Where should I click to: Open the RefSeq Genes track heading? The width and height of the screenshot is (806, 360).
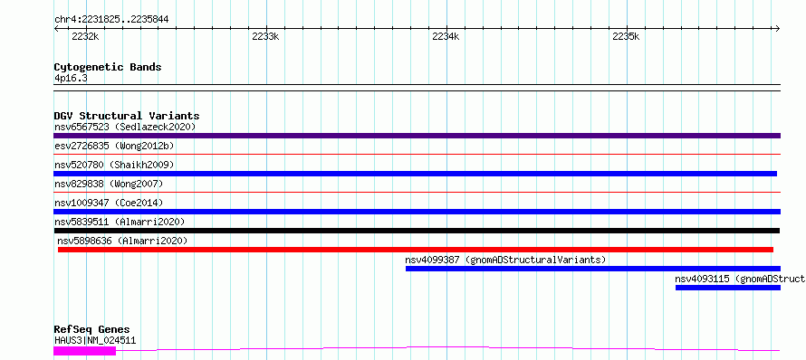point(92,329)
